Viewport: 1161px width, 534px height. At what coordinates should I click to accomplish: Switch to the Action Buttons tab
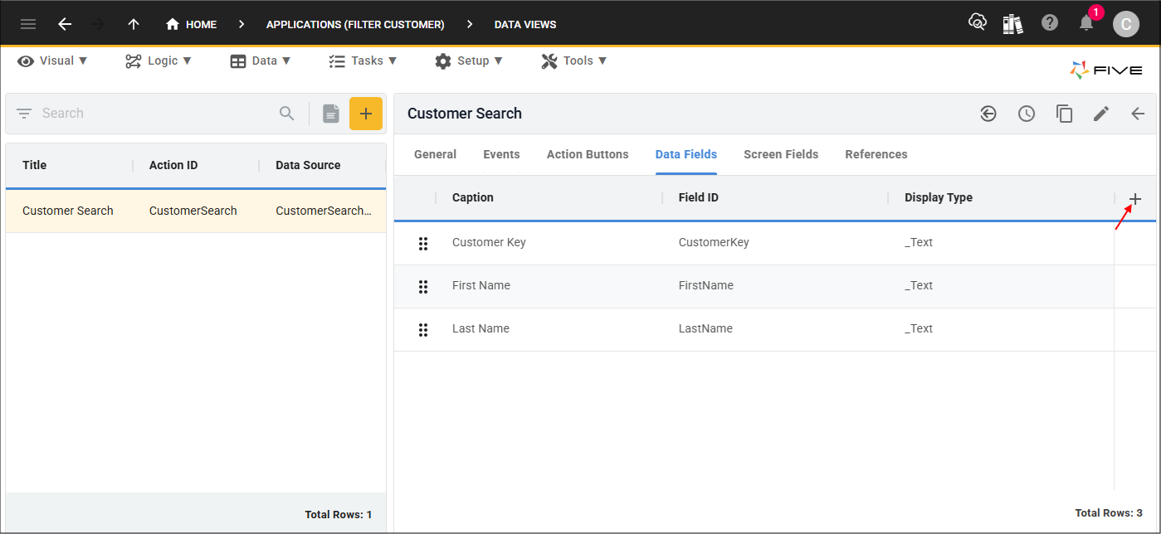pos(588,154)
